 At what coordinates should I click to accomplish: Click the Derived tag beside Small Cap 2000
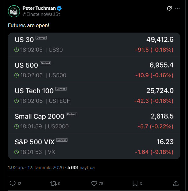tap(72, 115)
